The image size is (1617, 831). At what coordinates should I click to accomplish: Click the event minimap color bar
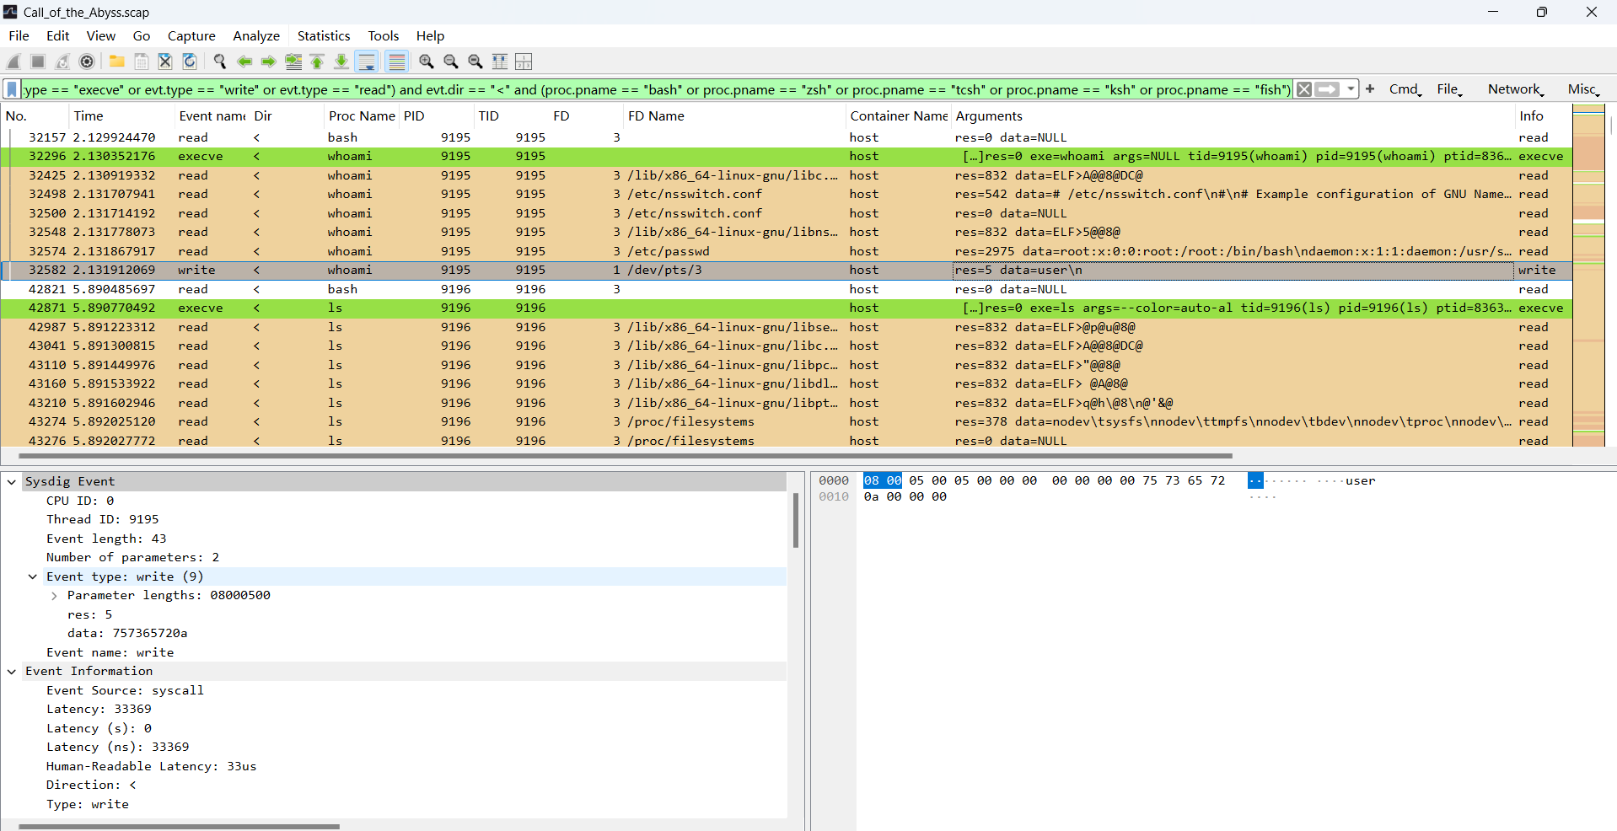pos(1588,276)
